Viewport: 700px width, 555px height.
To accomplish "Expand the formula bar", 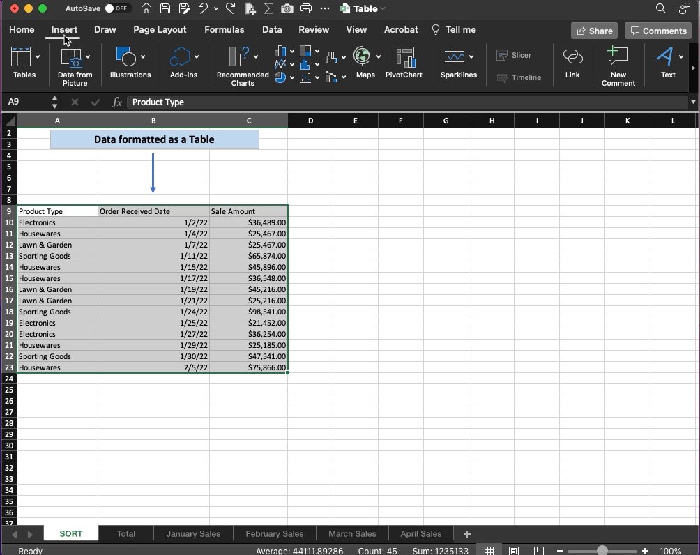I will click(693, 102).
